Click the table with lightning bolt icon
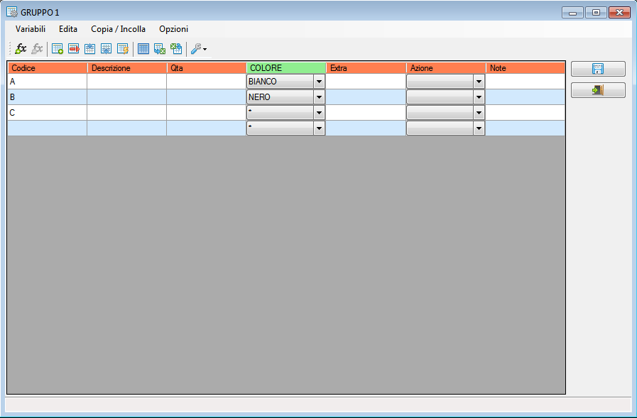637x418 pixels. tap(123, 49)
